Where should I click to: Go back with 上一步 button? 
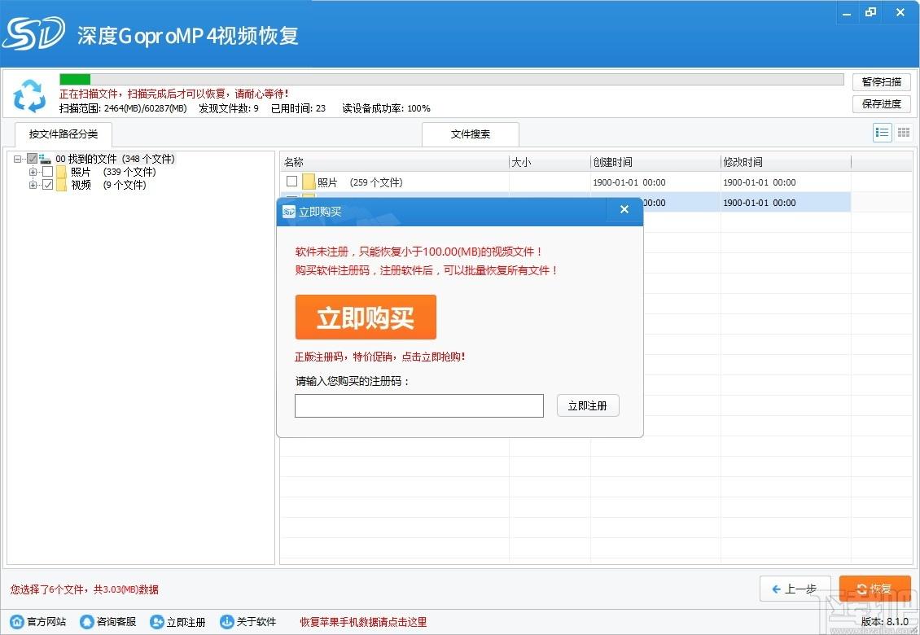(x=795, y=589)
